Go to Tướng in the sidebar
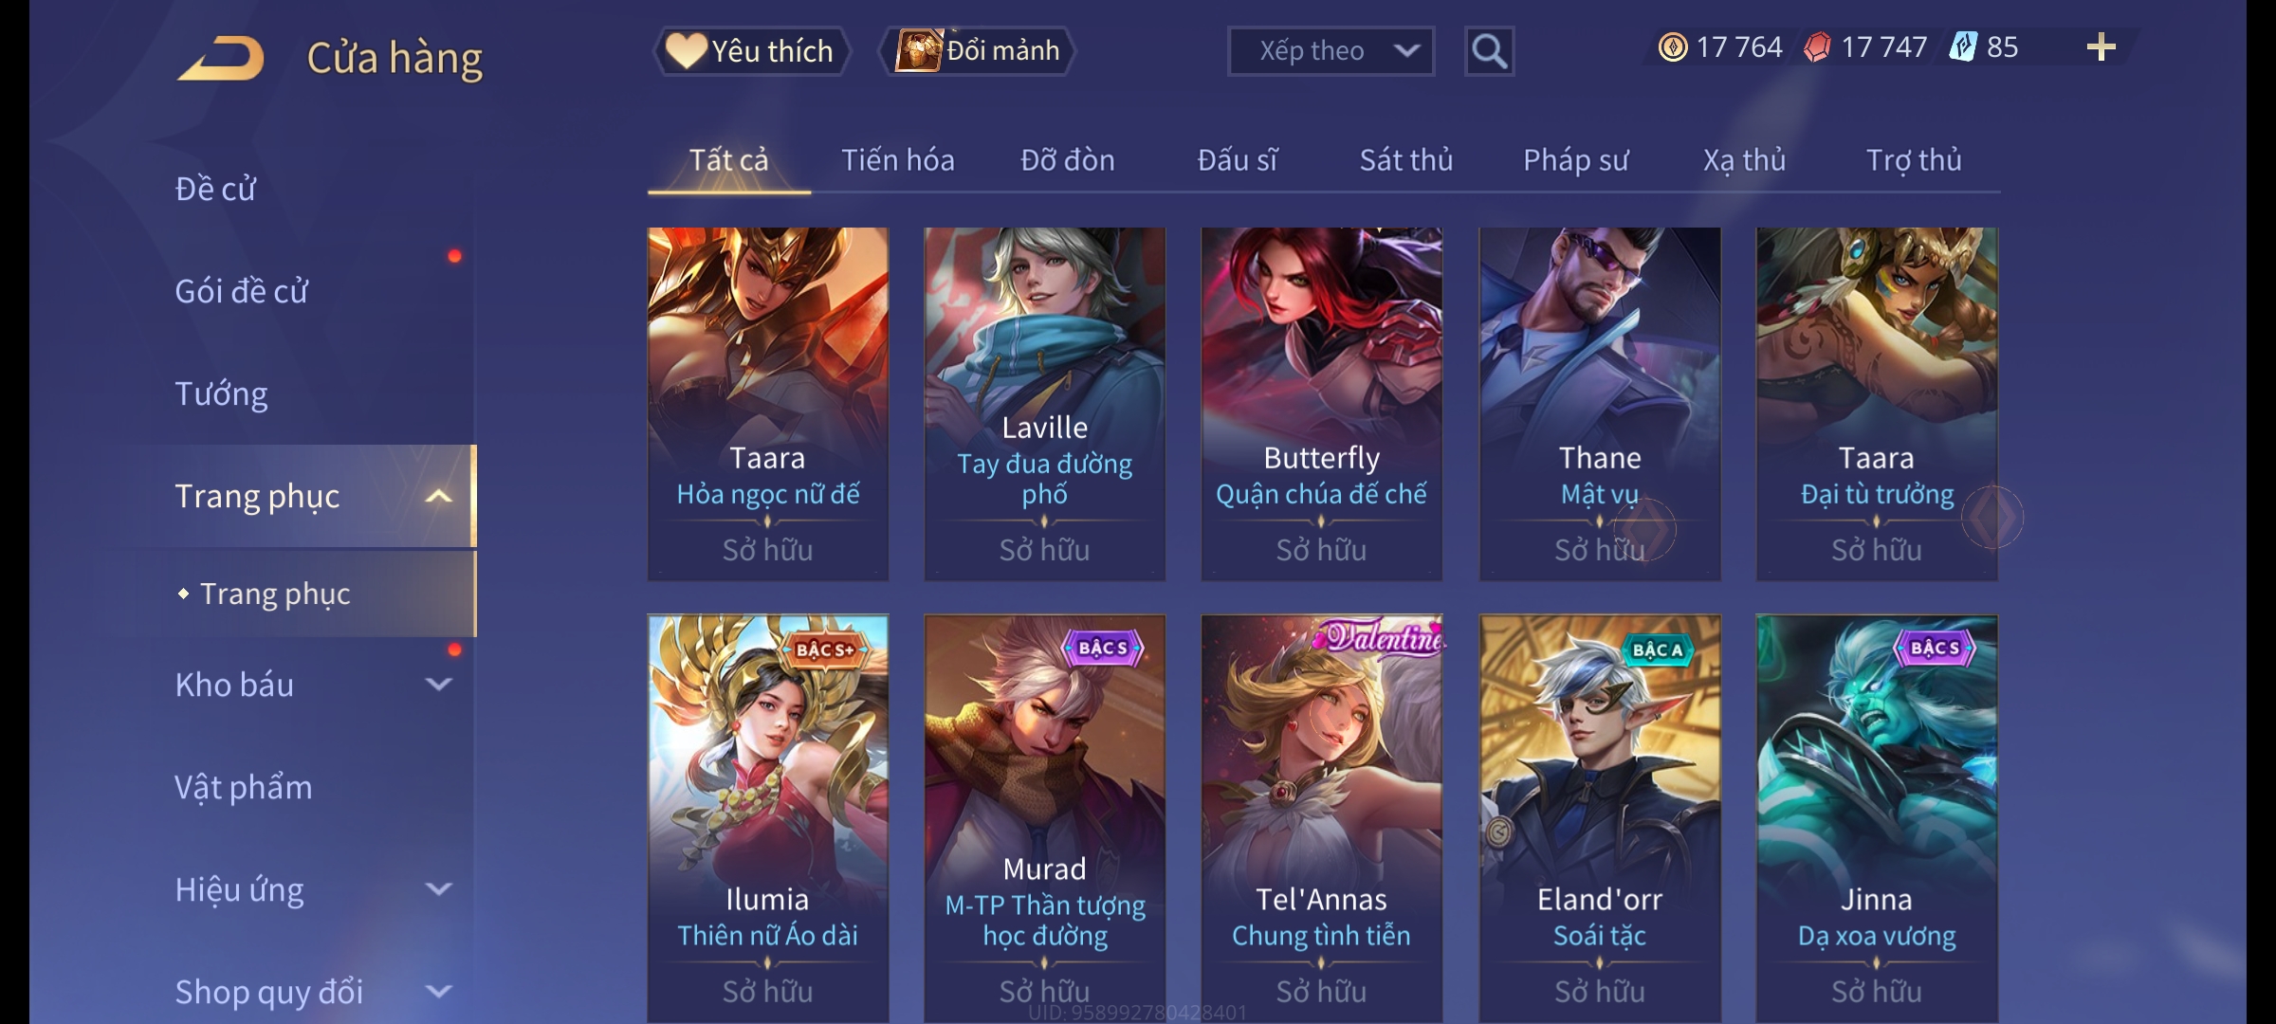Image resolution: width=2276 pixels, height=1024 pixels. pyautogui.click(x=221, y=393)
